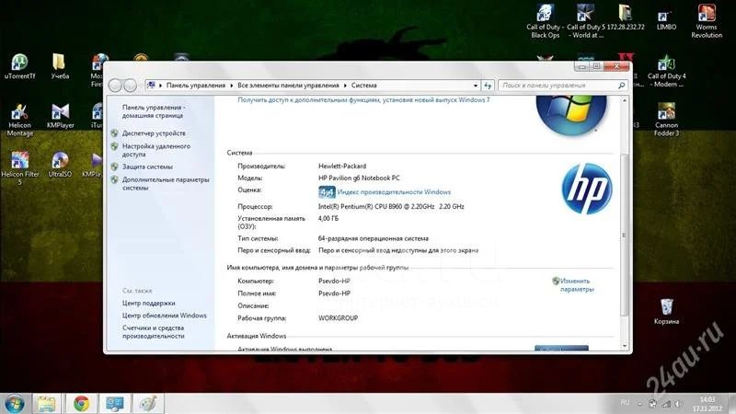Go back with the navigation Back button
The image size is (736, 414).
coord(115,85)
